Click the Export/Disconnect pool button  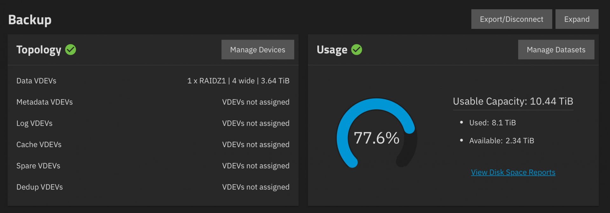click(512, 19)
